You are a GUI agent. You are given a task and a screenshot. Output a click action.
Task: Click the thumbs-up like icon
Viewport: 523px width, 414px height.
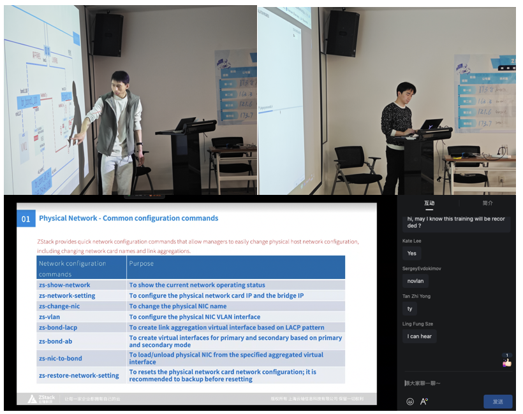pos(506,362)
